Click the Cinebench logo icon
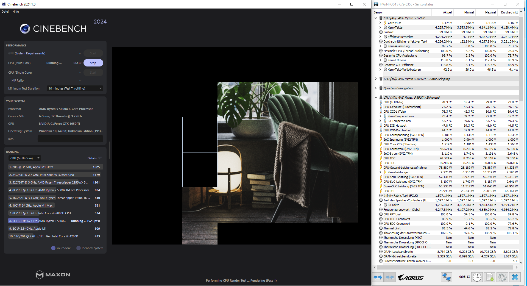The height and width of the screenshot is (286, 527). (25, 29)
